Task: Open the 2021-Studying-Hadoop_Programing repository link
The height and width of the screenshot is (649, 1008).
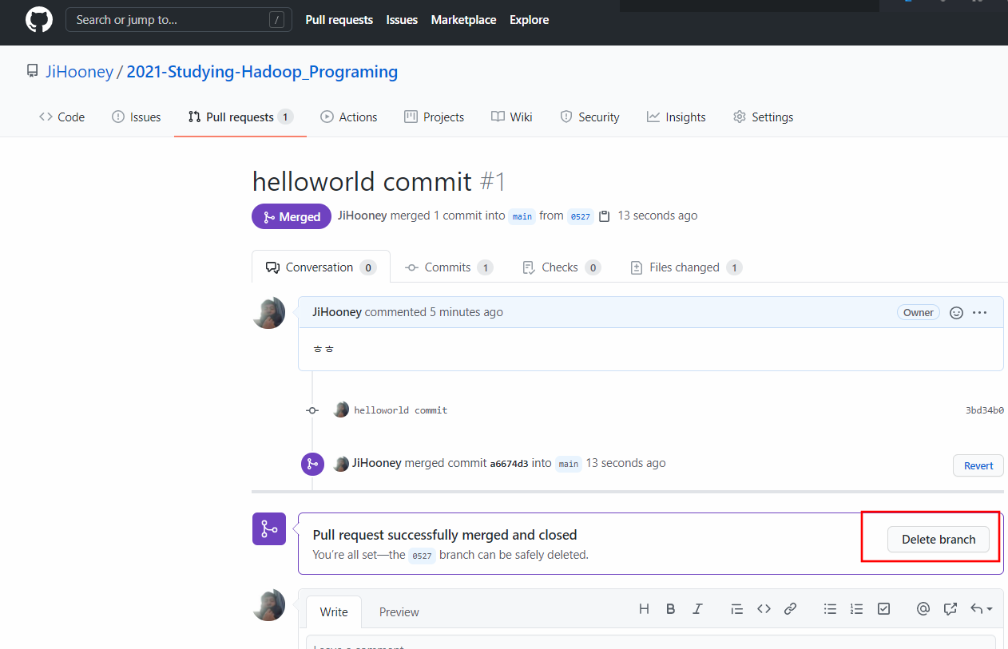Action: click(262, 72)
